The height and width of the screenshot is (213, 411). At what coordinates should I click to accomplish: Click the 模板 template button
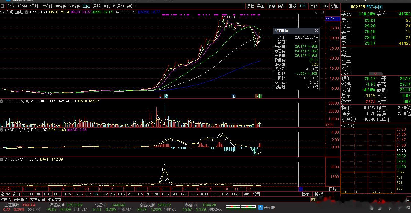point(319,194)
